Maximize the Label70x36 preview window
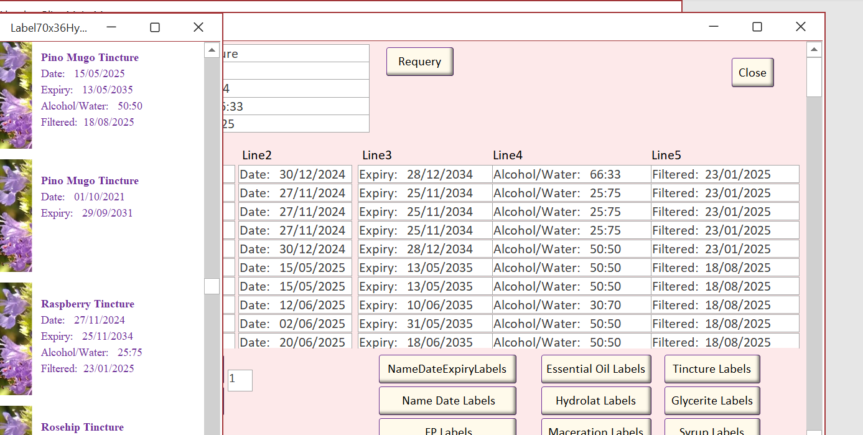The height and width of the screenshot is (435, 863). pyautogui.click(x=155, y=27)
